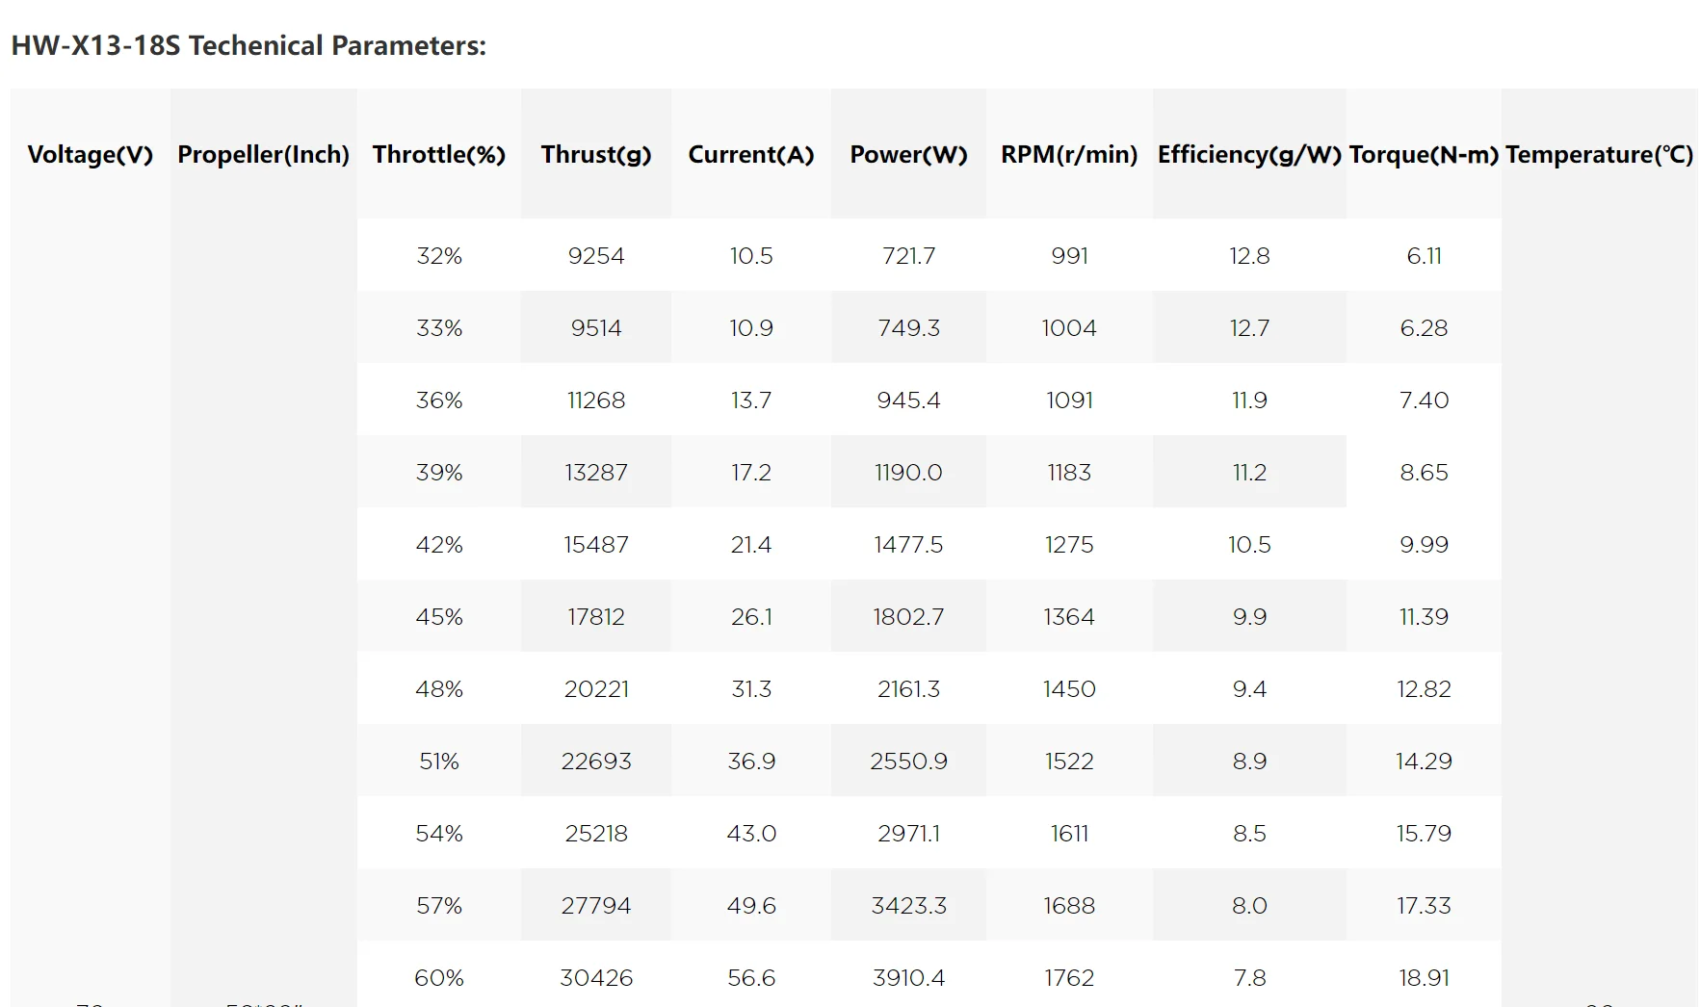
Task: Click the thrust value 9514
Action: (596, 327)
